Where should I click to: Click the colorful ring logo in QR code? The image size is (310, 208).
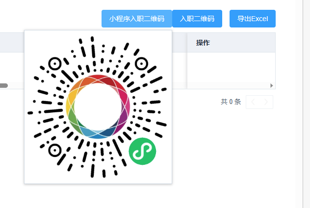pyautogui.click(x=98, y=107)
